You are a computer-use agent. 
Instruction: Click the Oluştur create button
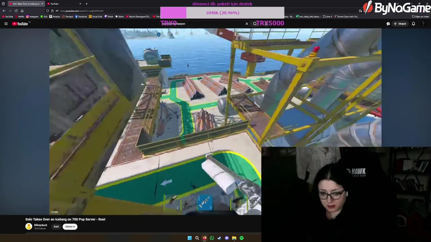pyautogui.click(x=400, y=24)
